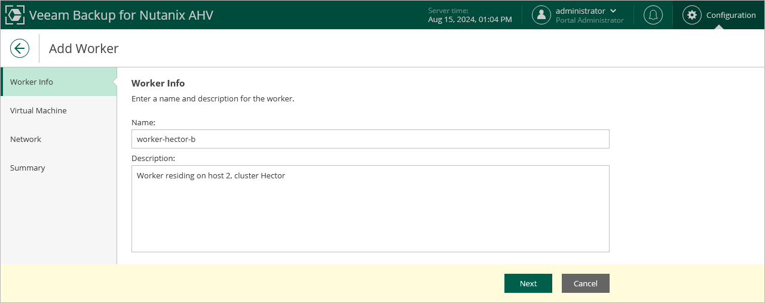The height and width of the screenshot is (303, 765).
Task: Jump to the Summary step
Action: click(x=59, y=168)
